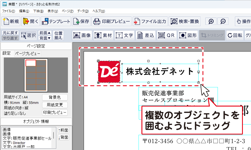Screen dimensions: 251x150
Task: Select the first 画像 entry in object list
Action: click(7, 129)
